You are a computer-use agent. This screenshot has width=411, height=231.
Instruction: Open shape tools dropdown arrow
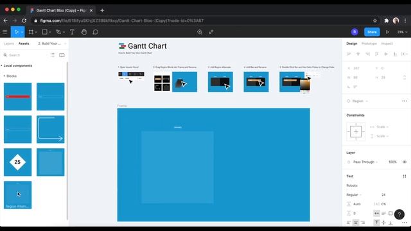[50, 32]
